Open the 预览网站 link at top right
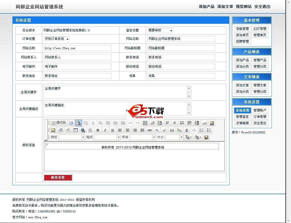291x223 pixels. [243, 7]
